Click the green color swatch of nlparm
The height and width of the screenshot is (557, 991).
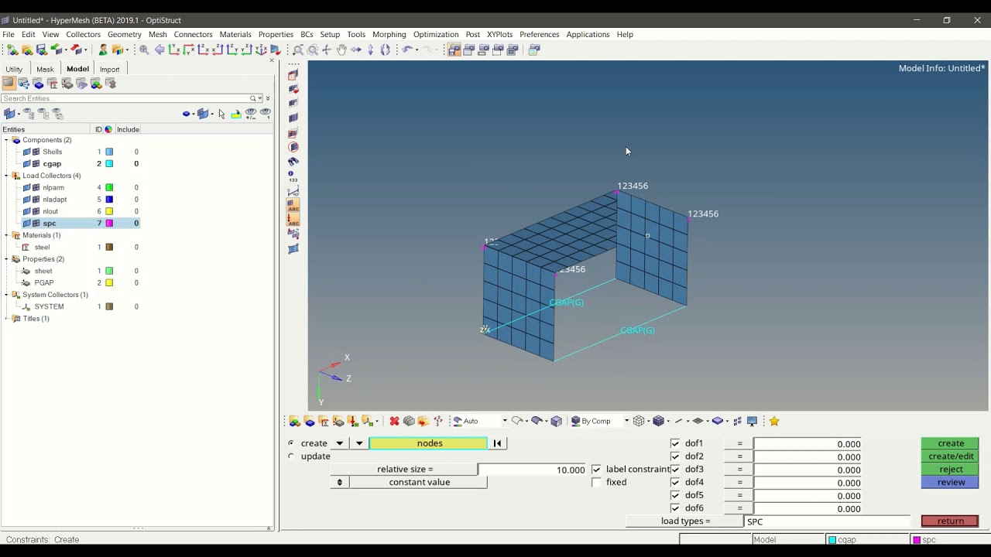[x=109, y=187]
